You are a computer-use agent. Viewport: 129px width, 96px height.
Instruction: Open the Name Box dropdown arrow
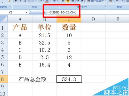pyautogui.click(x=27, y=12)
